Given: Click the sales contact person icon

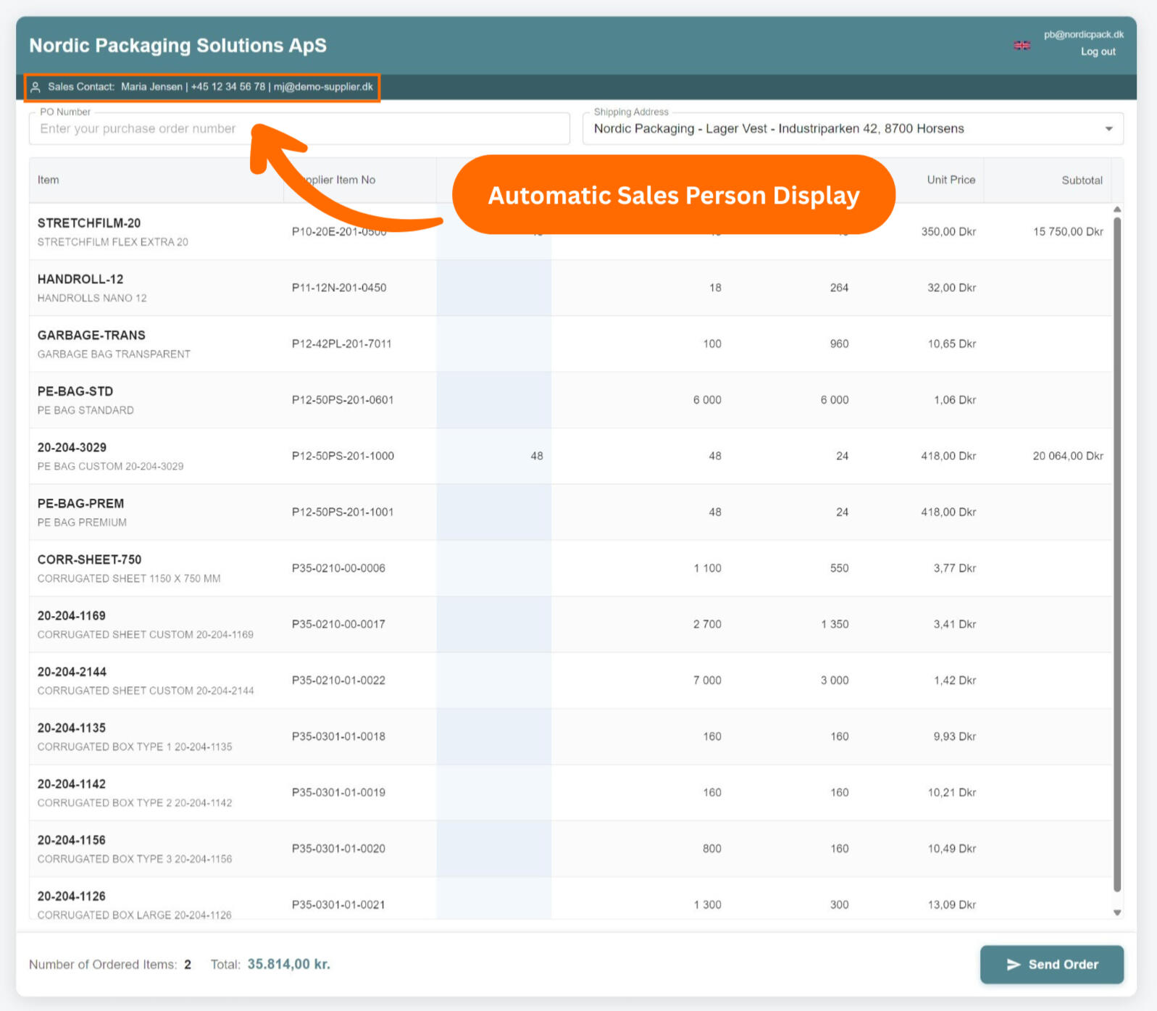Looking at the screenshot, I should click(x=35, y=87).
